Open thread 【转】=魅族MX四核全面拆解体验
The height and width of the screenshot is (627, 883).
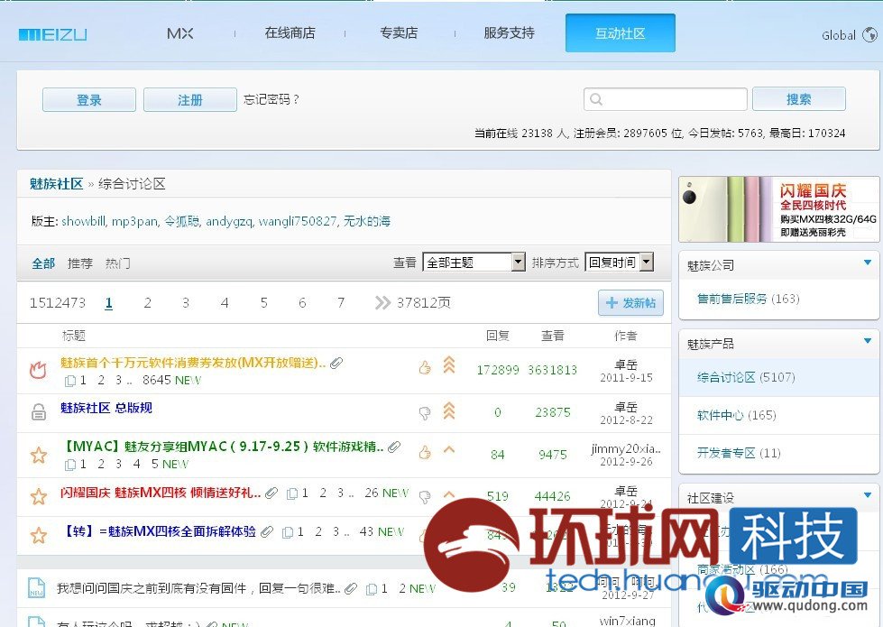click(158, 531)
